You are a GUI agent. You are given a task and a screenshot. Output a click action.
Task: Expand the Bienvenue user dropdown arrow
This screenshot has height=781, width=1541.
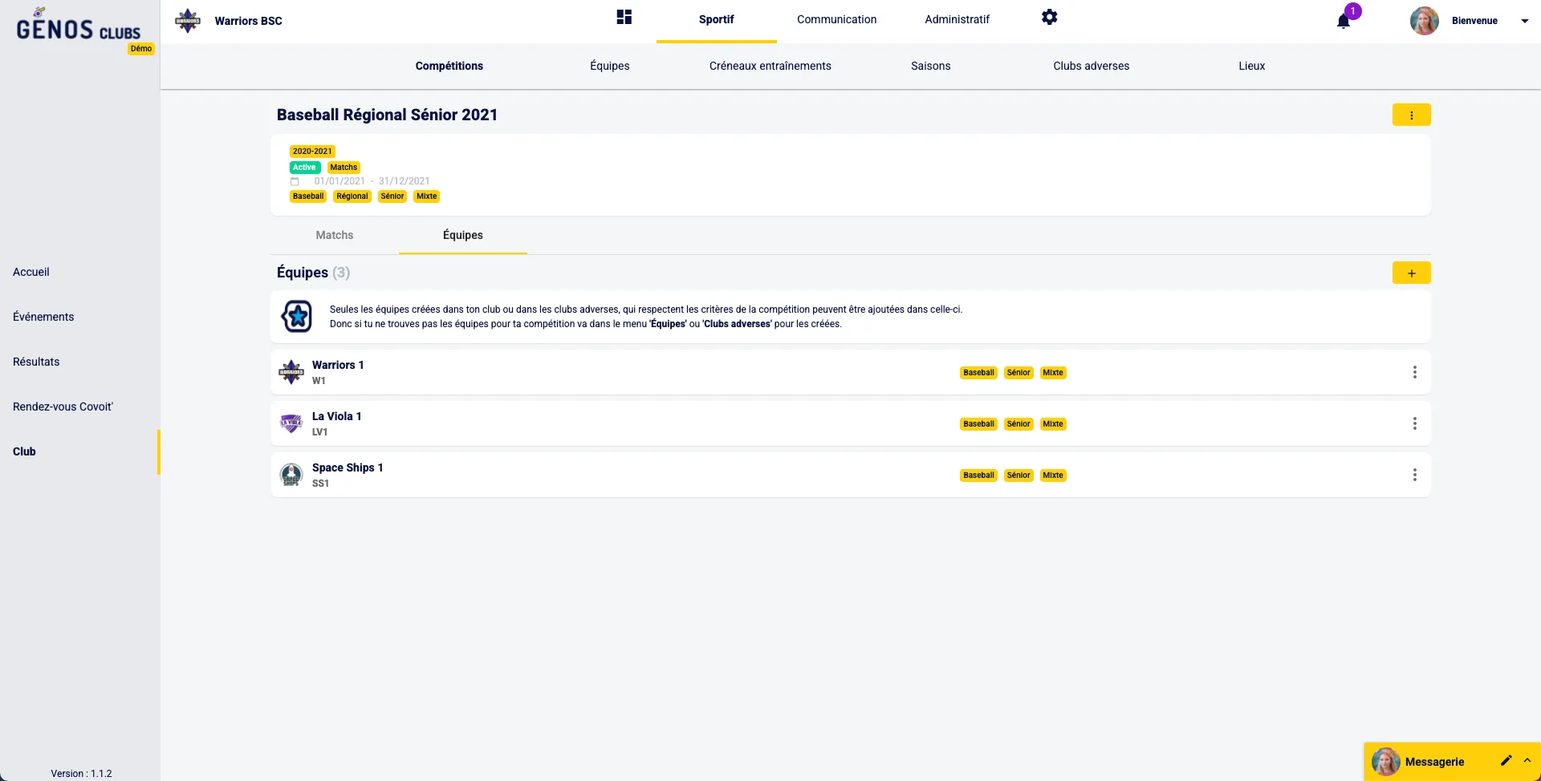(1524, 22)
